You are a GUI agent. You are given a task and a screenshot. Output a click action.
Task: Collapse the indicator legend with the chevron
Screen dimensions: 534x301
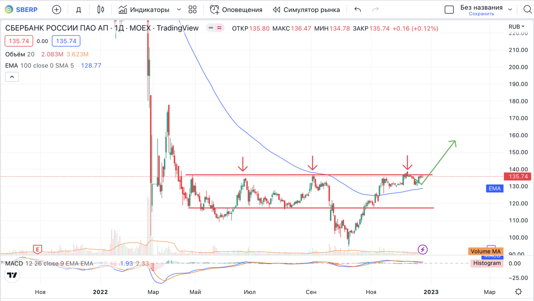[x=12, y=77]
